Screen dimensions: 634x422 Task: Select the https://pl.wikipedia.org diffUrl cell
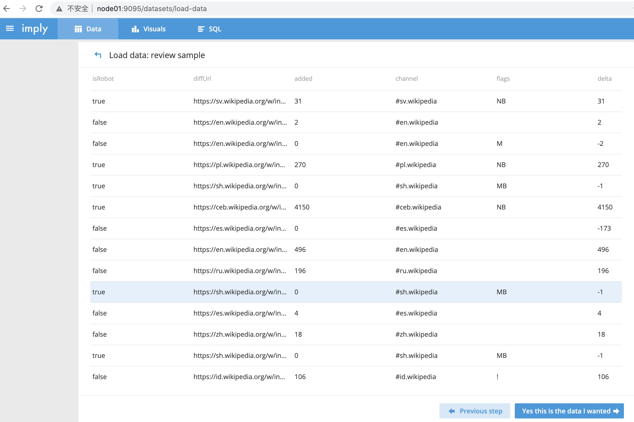pos(239,165)
